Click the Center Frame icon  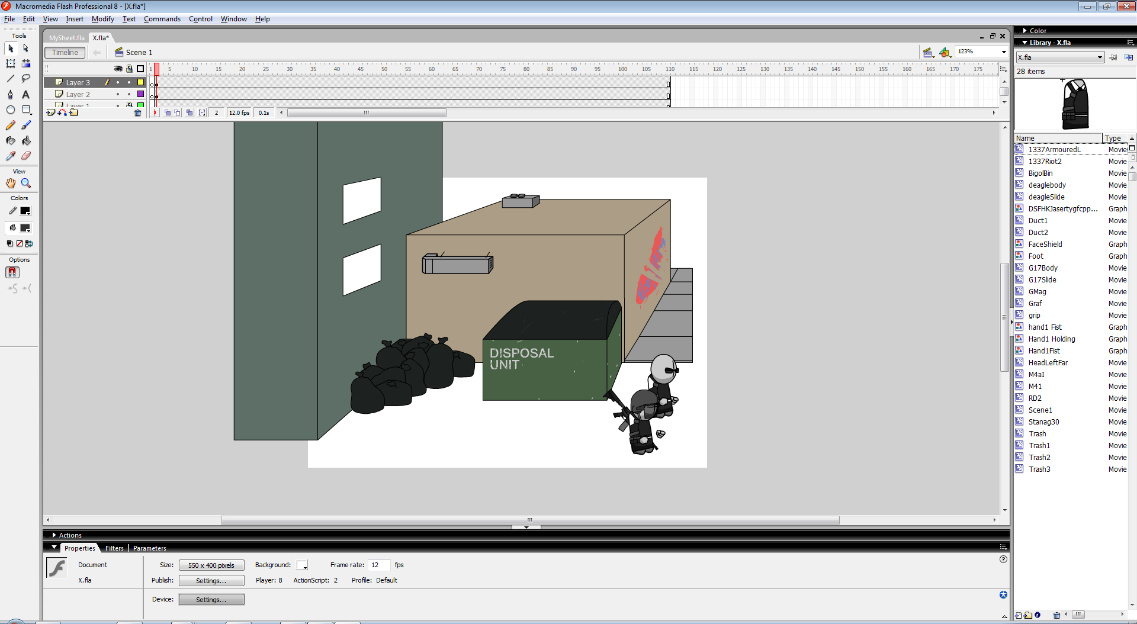click(155, 112)
